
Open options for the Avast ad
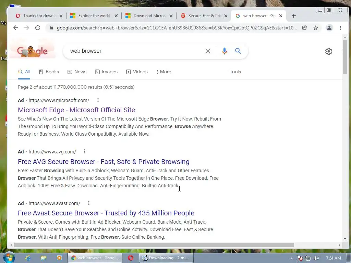89,203
